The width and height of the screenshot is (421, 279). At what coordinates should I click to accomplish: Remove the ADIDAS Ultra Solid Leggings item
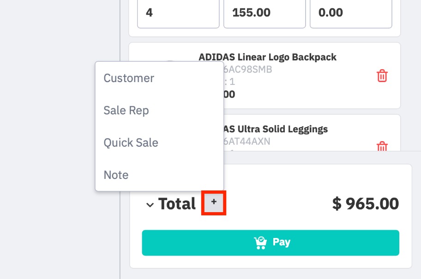pos(382,147)
